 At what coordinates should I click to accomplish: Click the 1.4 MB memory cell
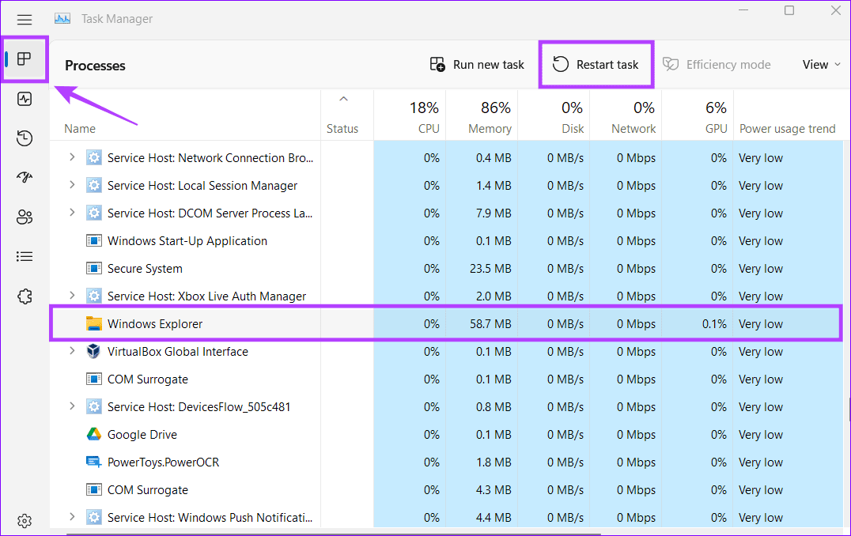494,186
